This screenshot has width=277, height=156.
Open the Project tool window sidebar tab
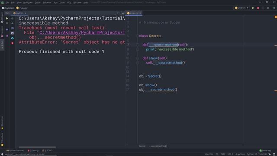[2, 17]
